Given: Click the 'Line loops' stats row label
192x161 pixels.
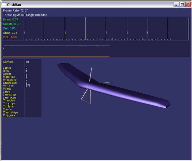Looking at the screenshot, I should [x=10, y=98].
